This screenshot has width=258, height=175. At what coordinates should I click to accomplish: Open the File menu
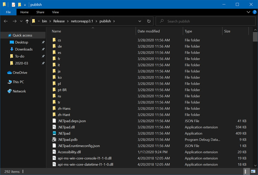pyautogui.click(x=8, y=12)
